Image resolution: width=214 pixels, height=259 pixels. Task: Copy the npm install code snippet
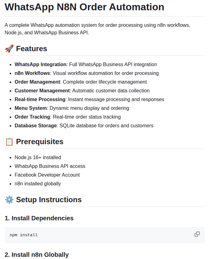point(197,234)
